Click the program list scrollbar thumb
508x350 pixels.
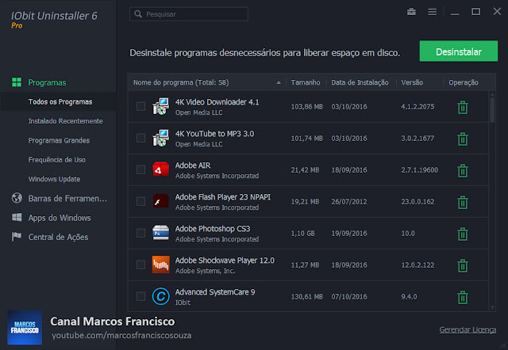(492, 110)
